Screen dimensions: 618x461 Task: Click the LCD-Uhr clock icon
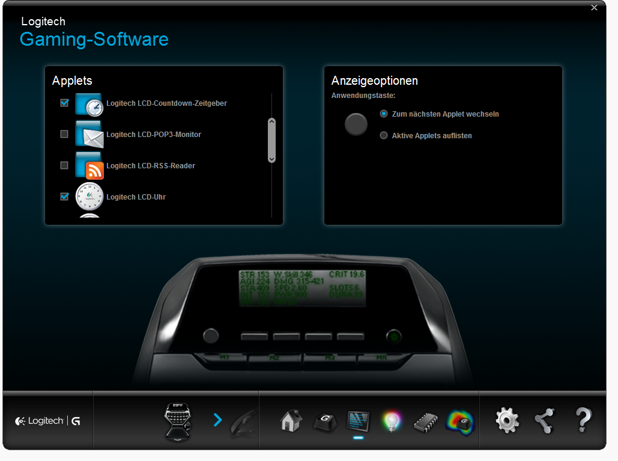click(x=89, y=197)
